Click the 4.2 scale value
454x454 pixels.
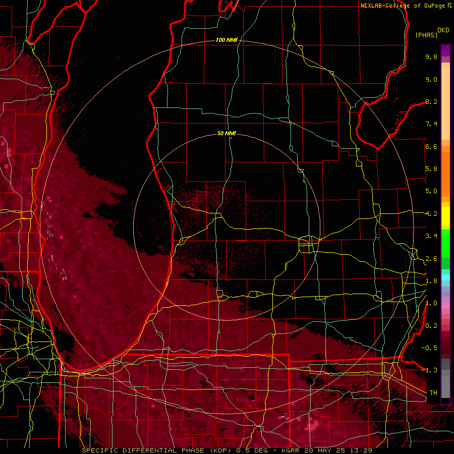pos(431,214)
